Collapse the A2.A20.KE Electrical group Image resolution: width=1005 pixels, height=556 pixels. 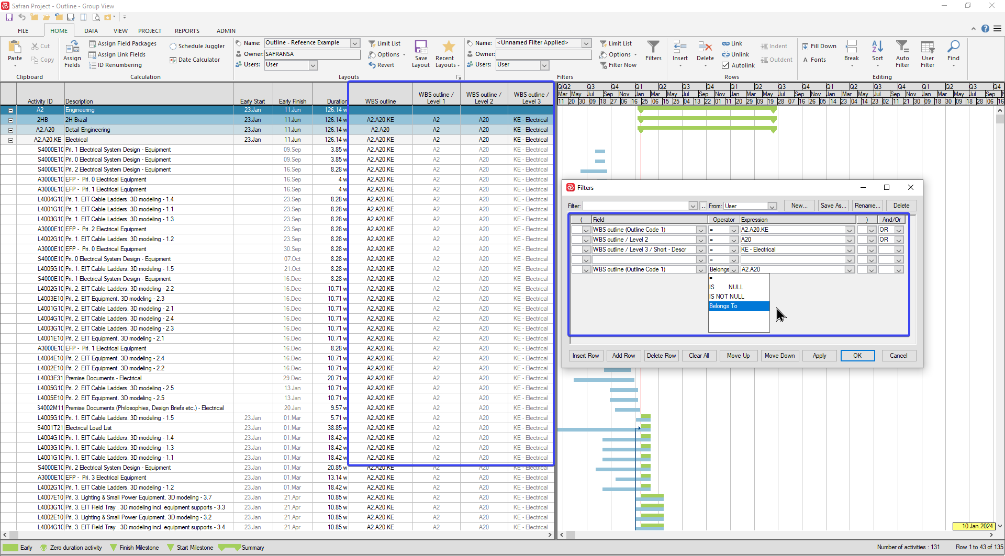coord(10,140)
